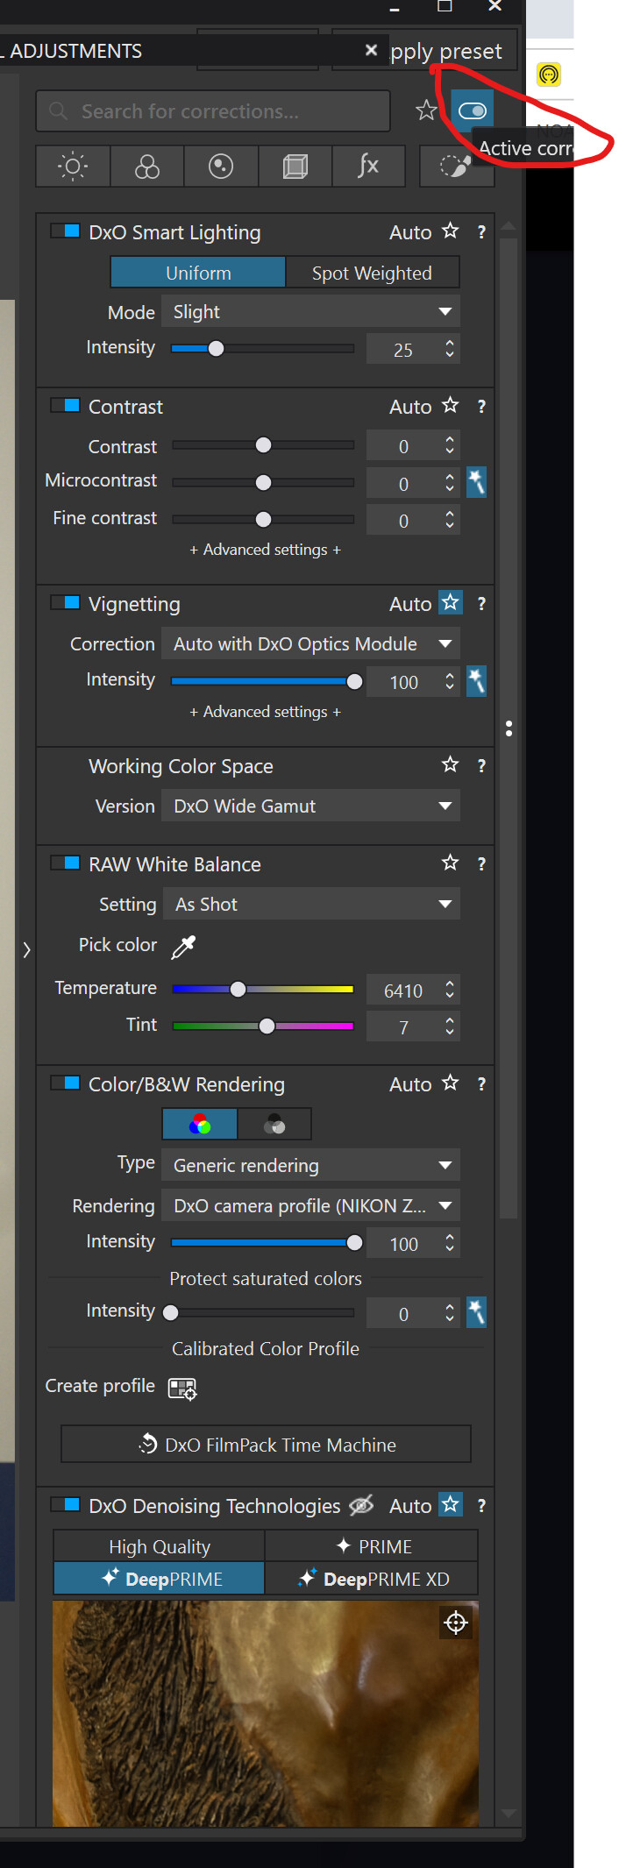
Task: Select DeepPRIME denoising tab
Action: tap(159, 1579)
